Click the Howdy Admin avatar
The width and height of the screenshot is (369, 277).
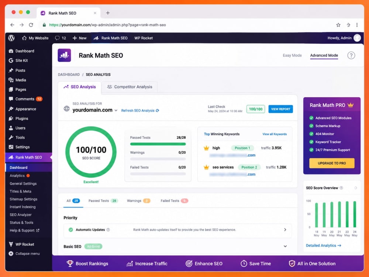(x=357, y=38)
